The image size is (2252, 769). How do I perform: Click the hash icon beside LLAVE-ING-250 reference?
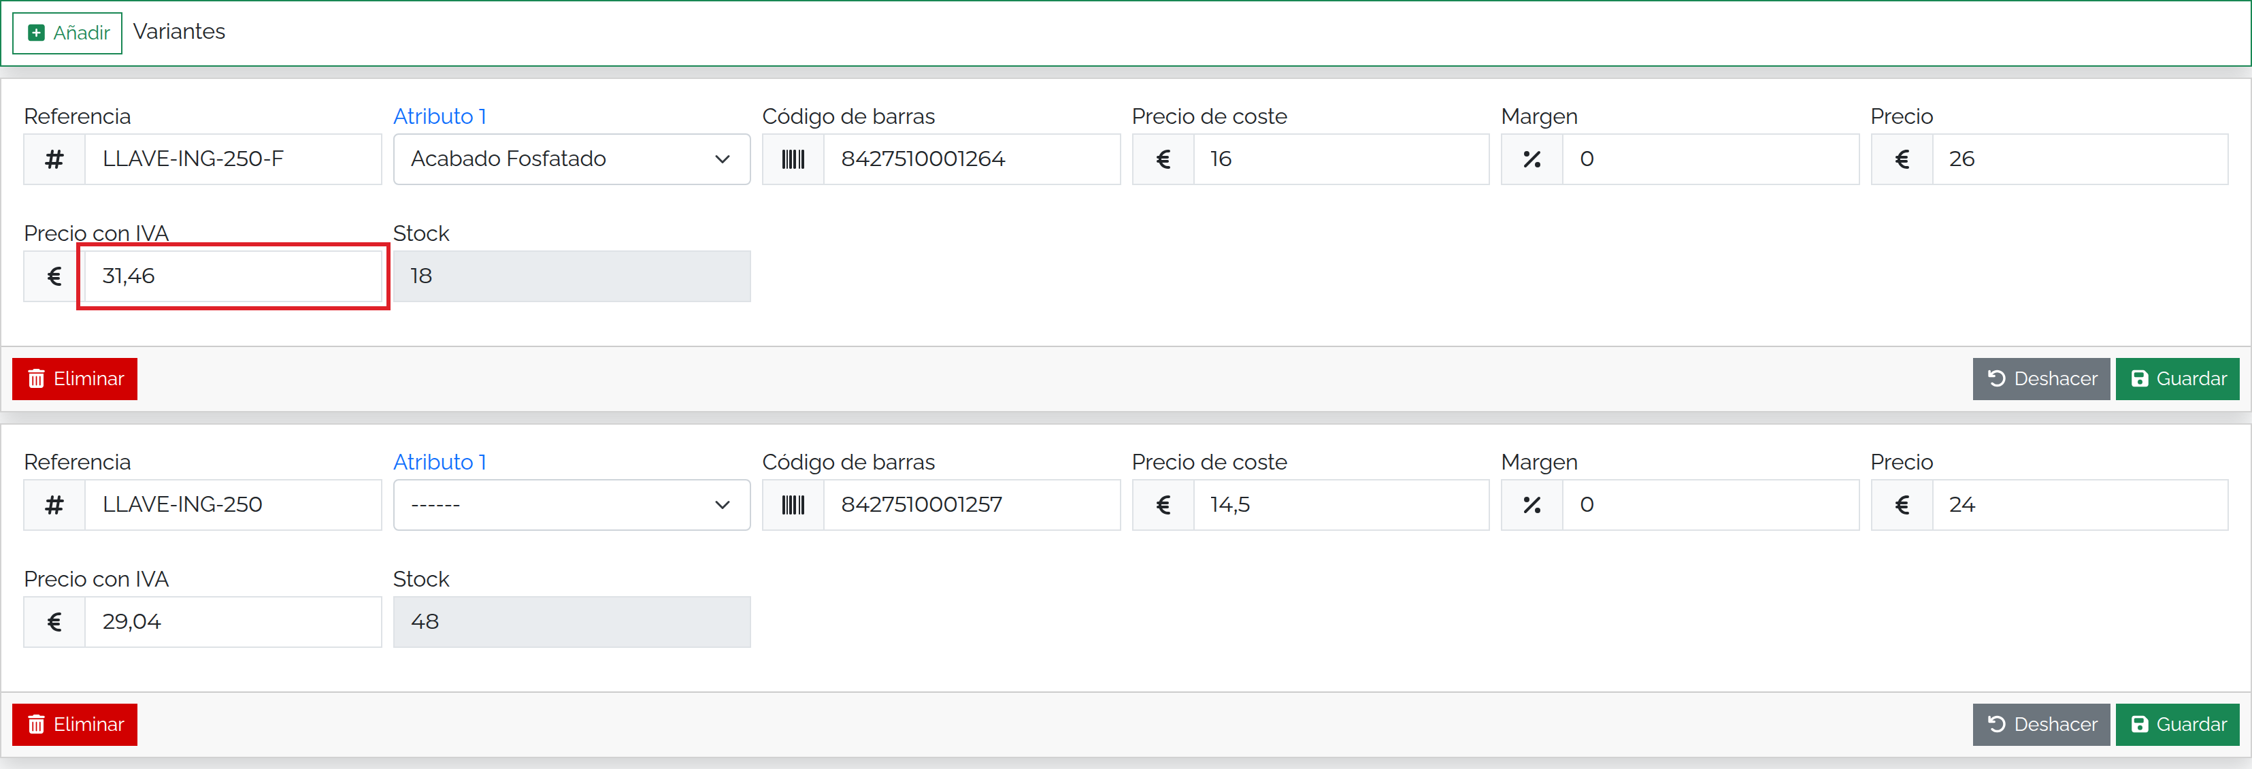54,505
